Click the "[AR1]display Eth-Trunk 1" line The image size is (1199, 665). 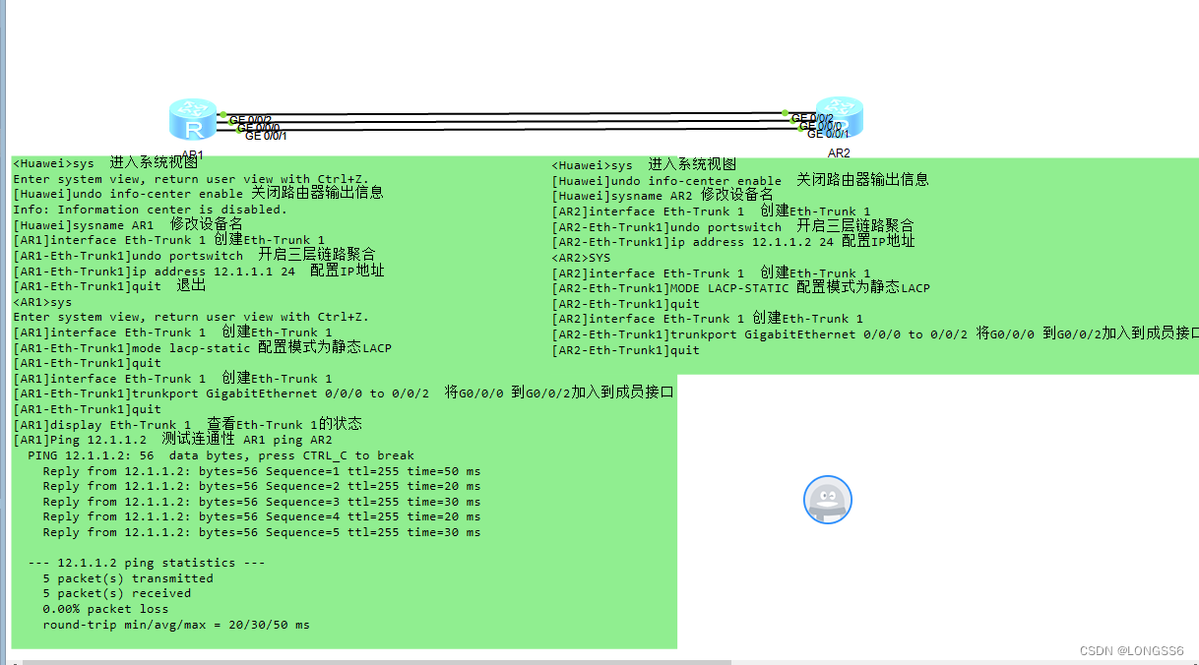click(x=187, y=424)
